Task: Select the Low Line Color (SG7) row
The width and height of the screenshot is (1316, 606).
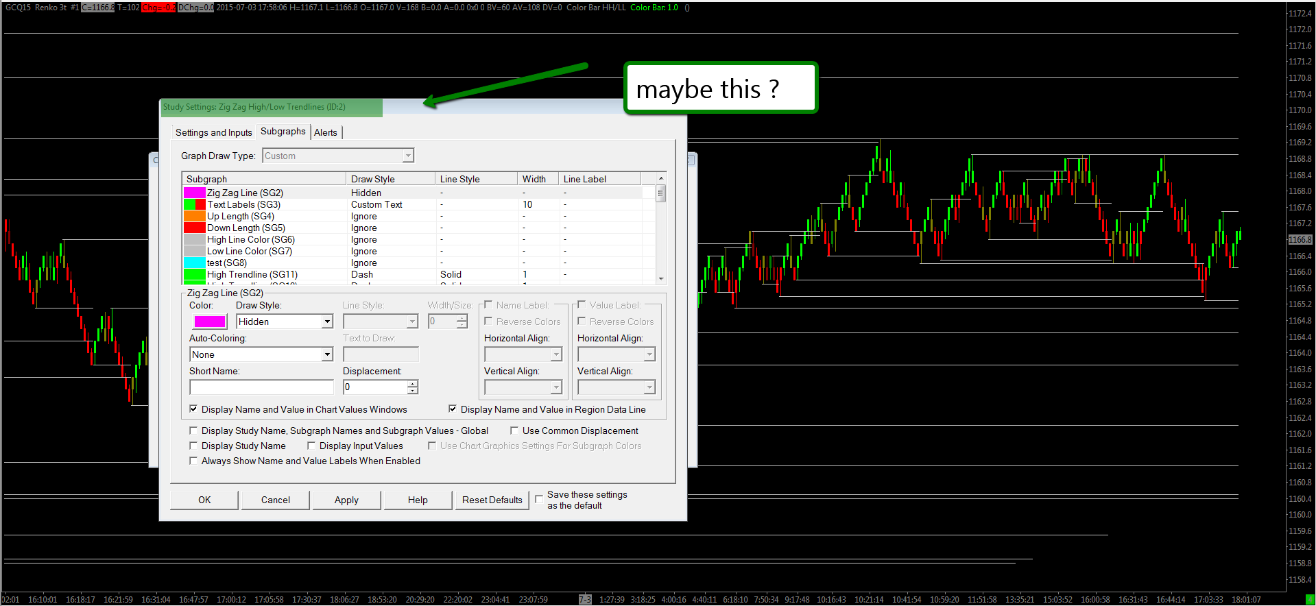Action: 419,251
